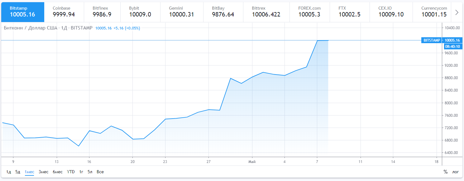
Task: Switch to the Coinbase exchange tab
Action: tap(64, 11)
